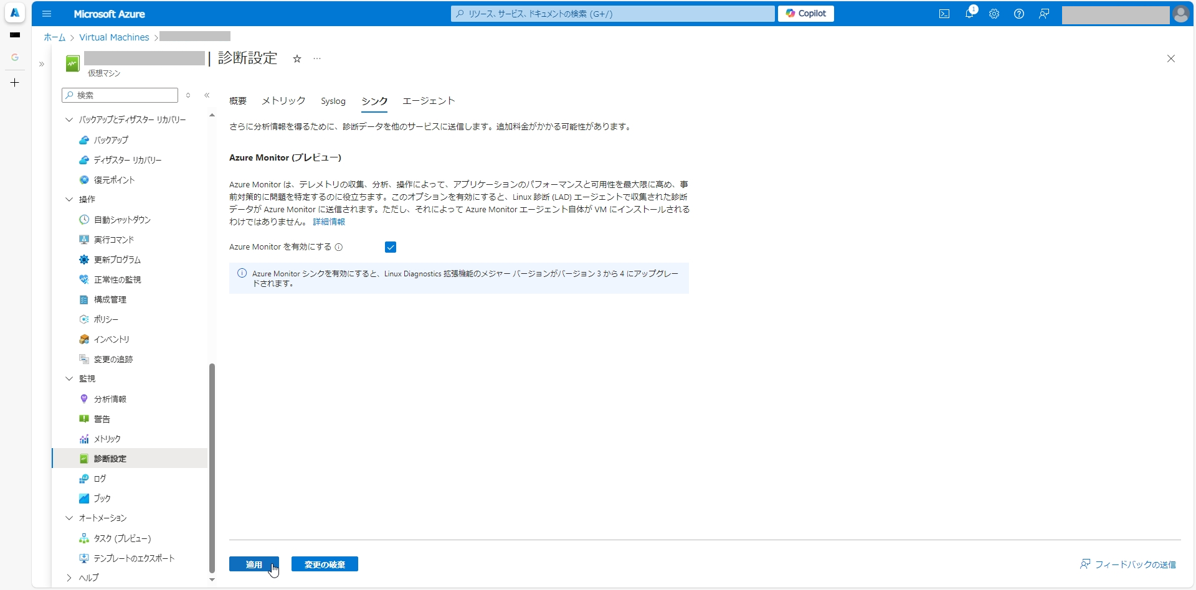Click the sidebar 検索 field
The image size is (1196, 590).
point(120,95)
